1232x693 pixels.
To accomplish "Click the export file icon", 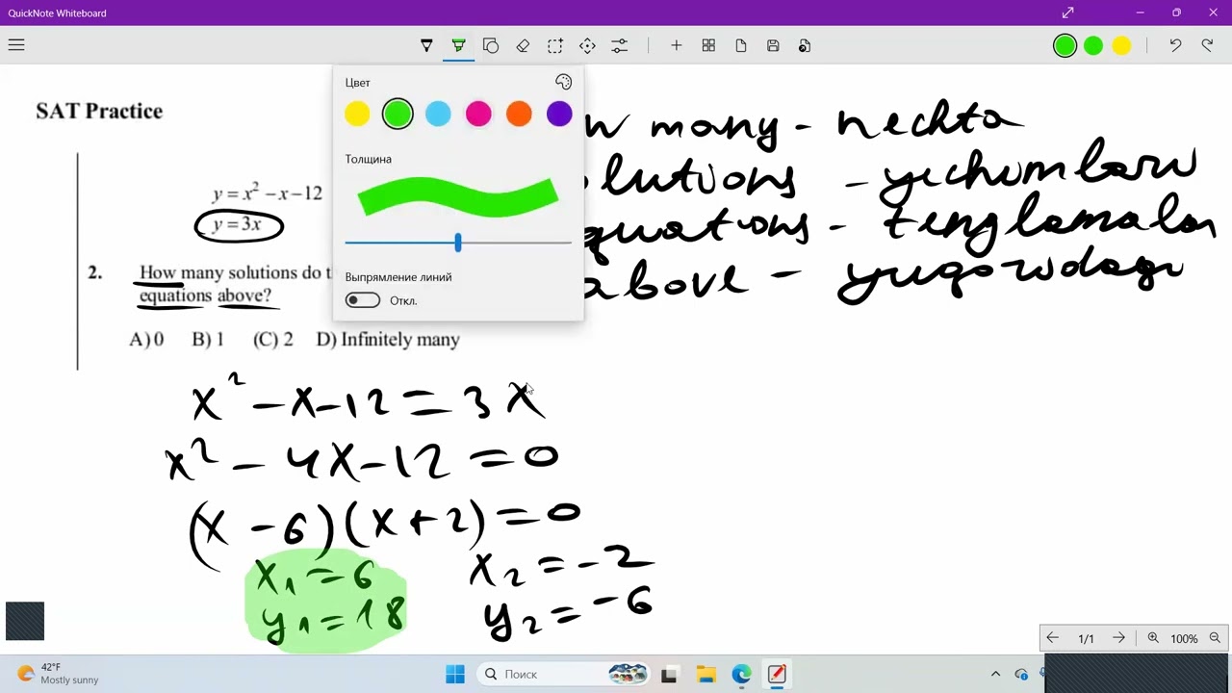I will click(x=805, y=45).
